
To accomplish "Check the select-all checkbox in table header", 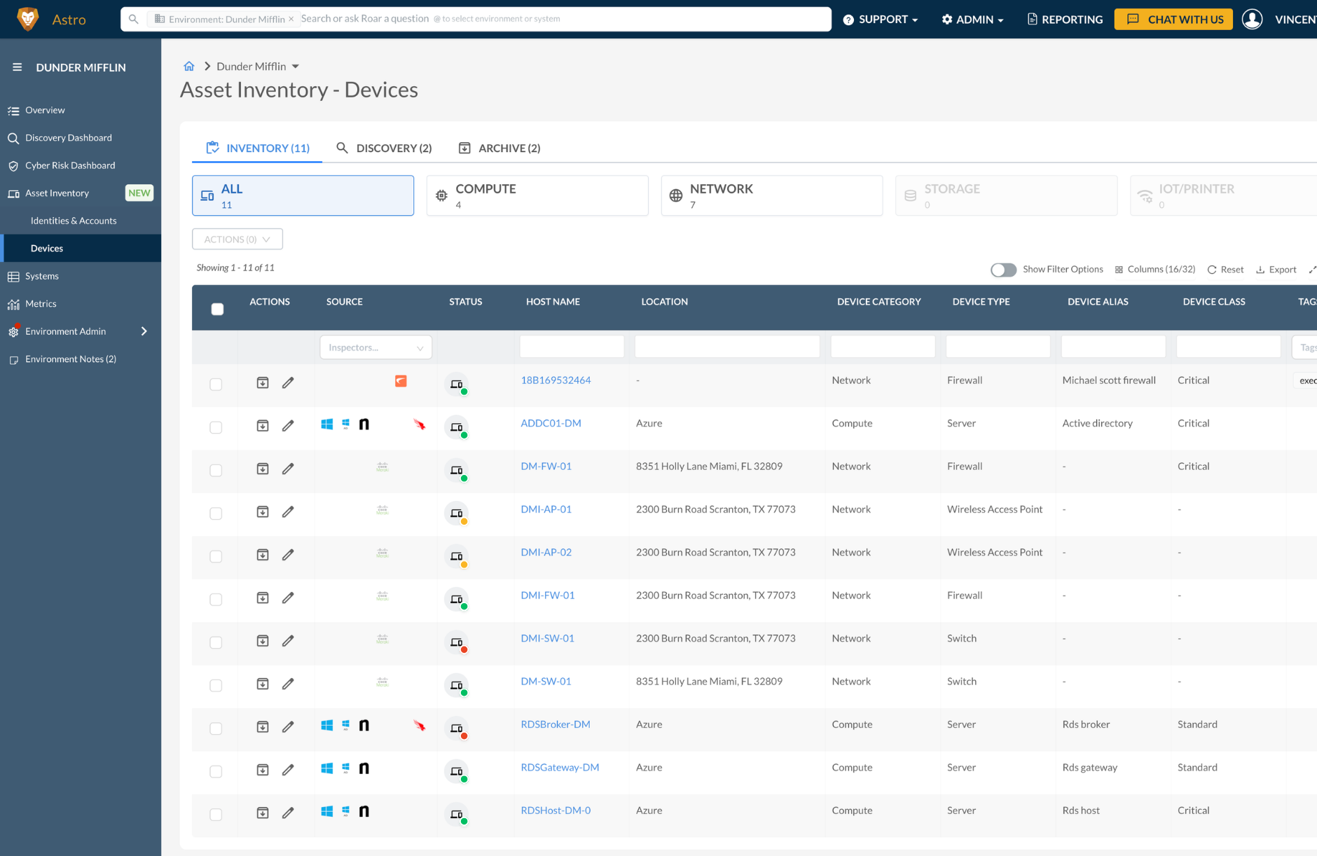I will click(218, 309).
